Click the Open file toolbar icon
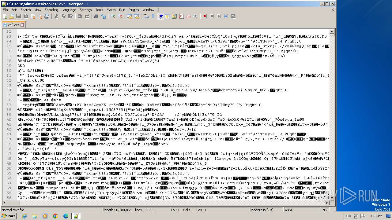Image resolution: width=392 pixels, height=220 pixels. tap(12, 16)
